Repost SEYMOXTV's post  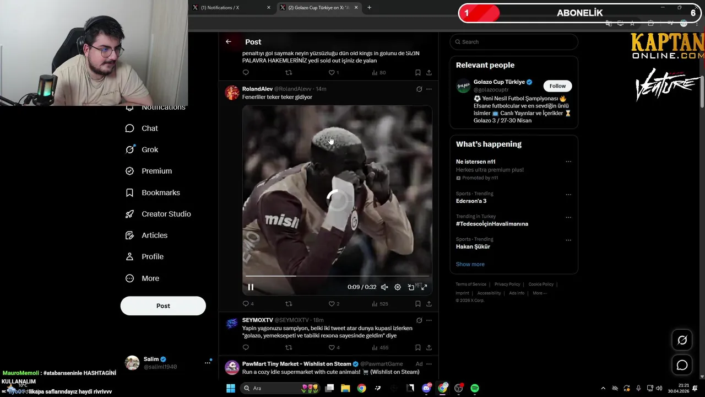point(289,347)
